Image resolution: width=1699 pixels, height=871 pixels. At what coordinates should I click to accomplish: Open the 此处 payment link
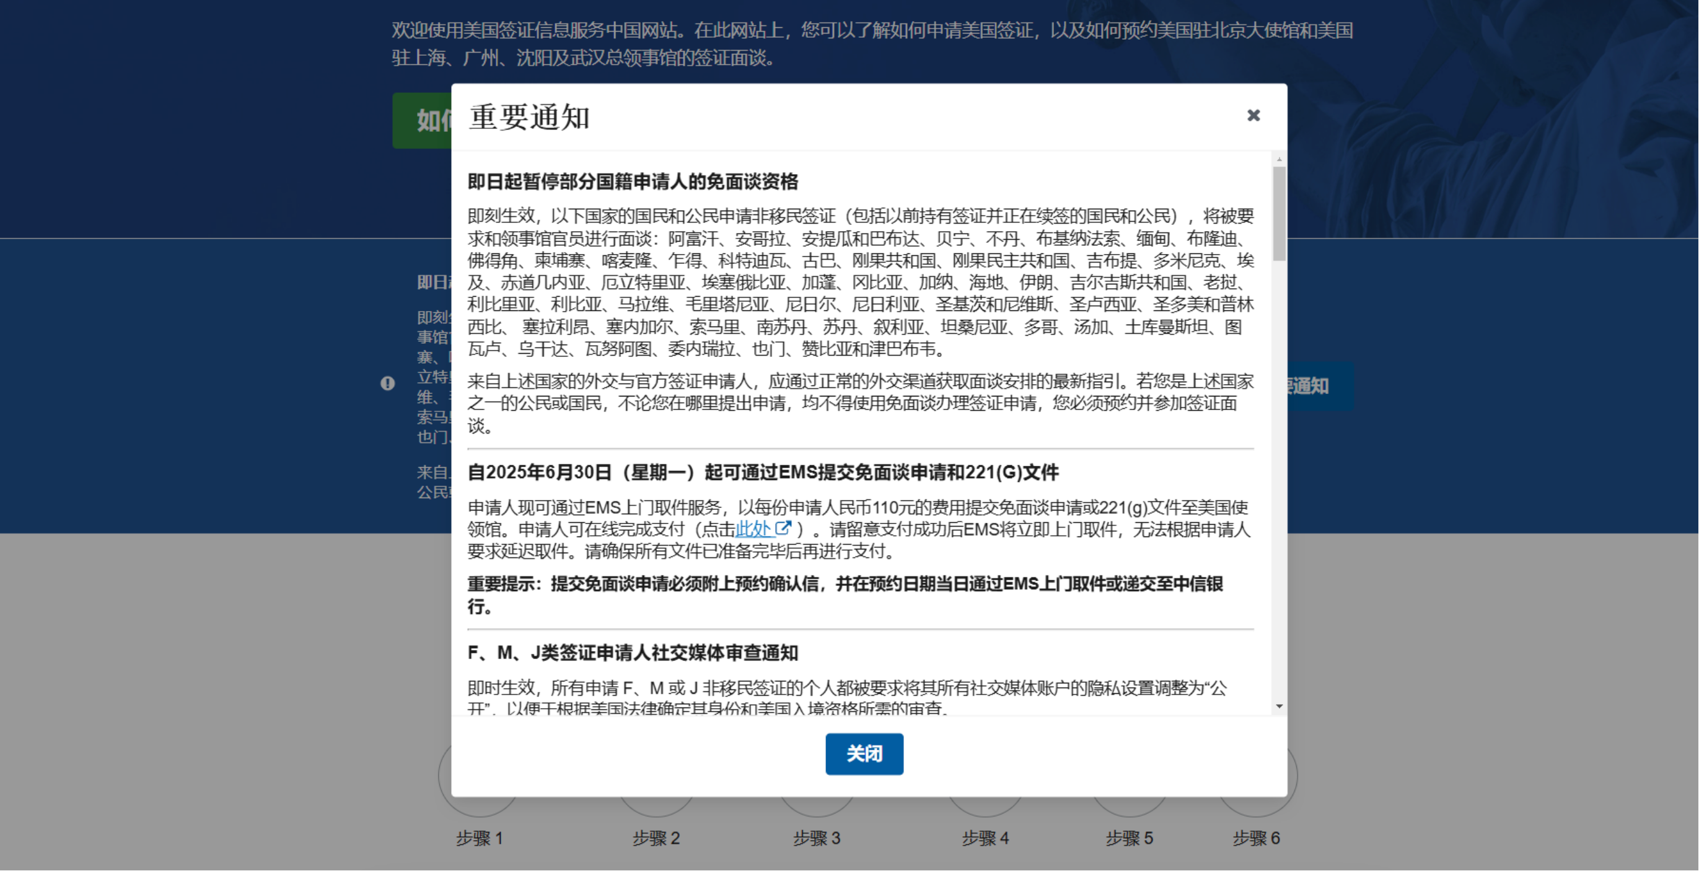tap(755, 529)
